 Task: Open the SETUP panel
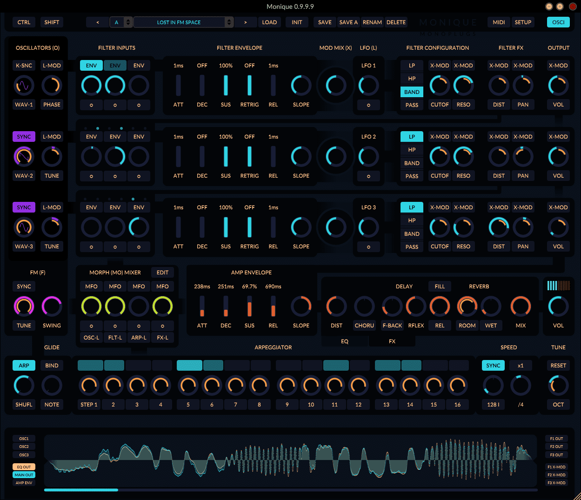tap(523, 22)
